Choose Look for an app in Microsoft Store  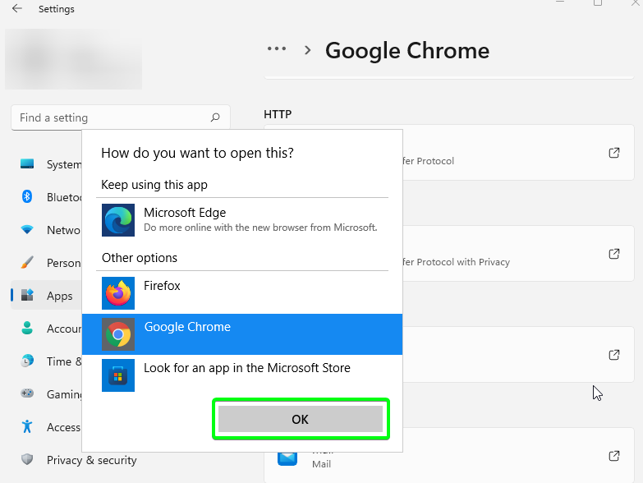pos(247,368)
